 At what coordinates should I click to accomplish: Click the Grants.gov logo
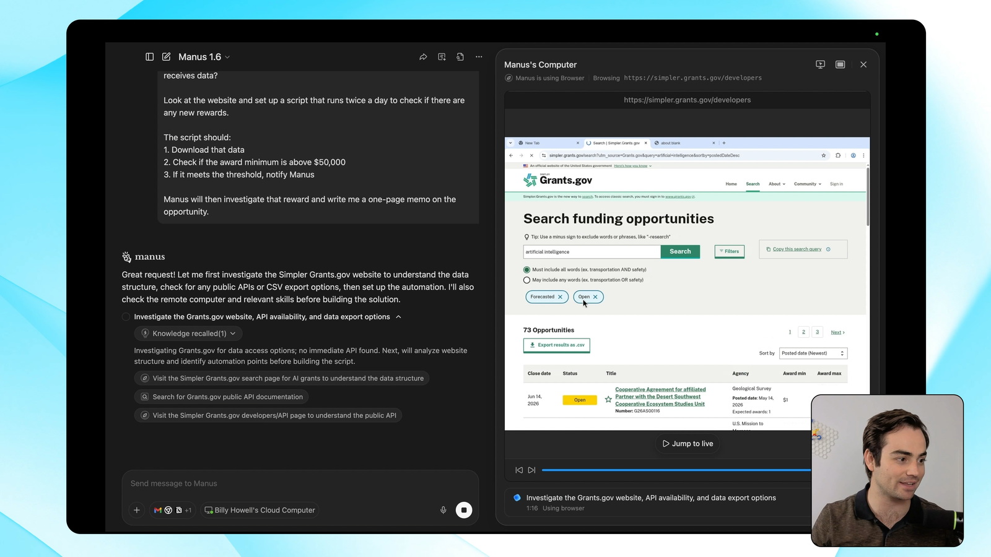557,179
